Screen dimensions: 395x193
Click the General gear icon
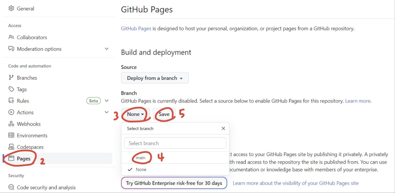pos(11,8)
